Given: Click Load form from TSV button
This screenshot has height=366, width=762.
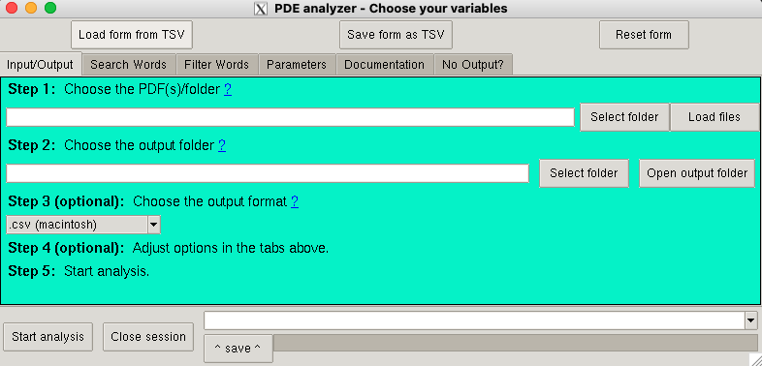Looking at the screenshot, I should 132,35.
